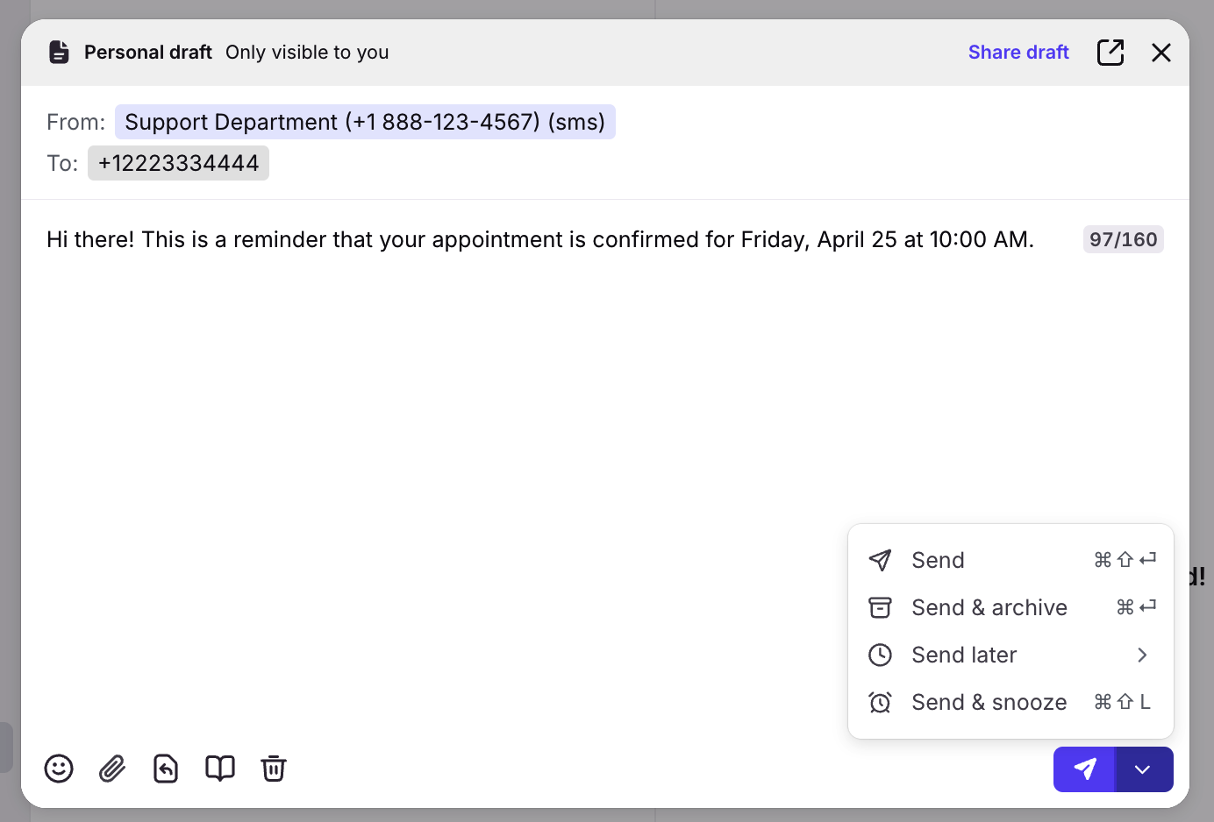This screenshot has height=822, width=1214.
Task: Open the book icon in bottom toolbar
Action: (220, 769)
